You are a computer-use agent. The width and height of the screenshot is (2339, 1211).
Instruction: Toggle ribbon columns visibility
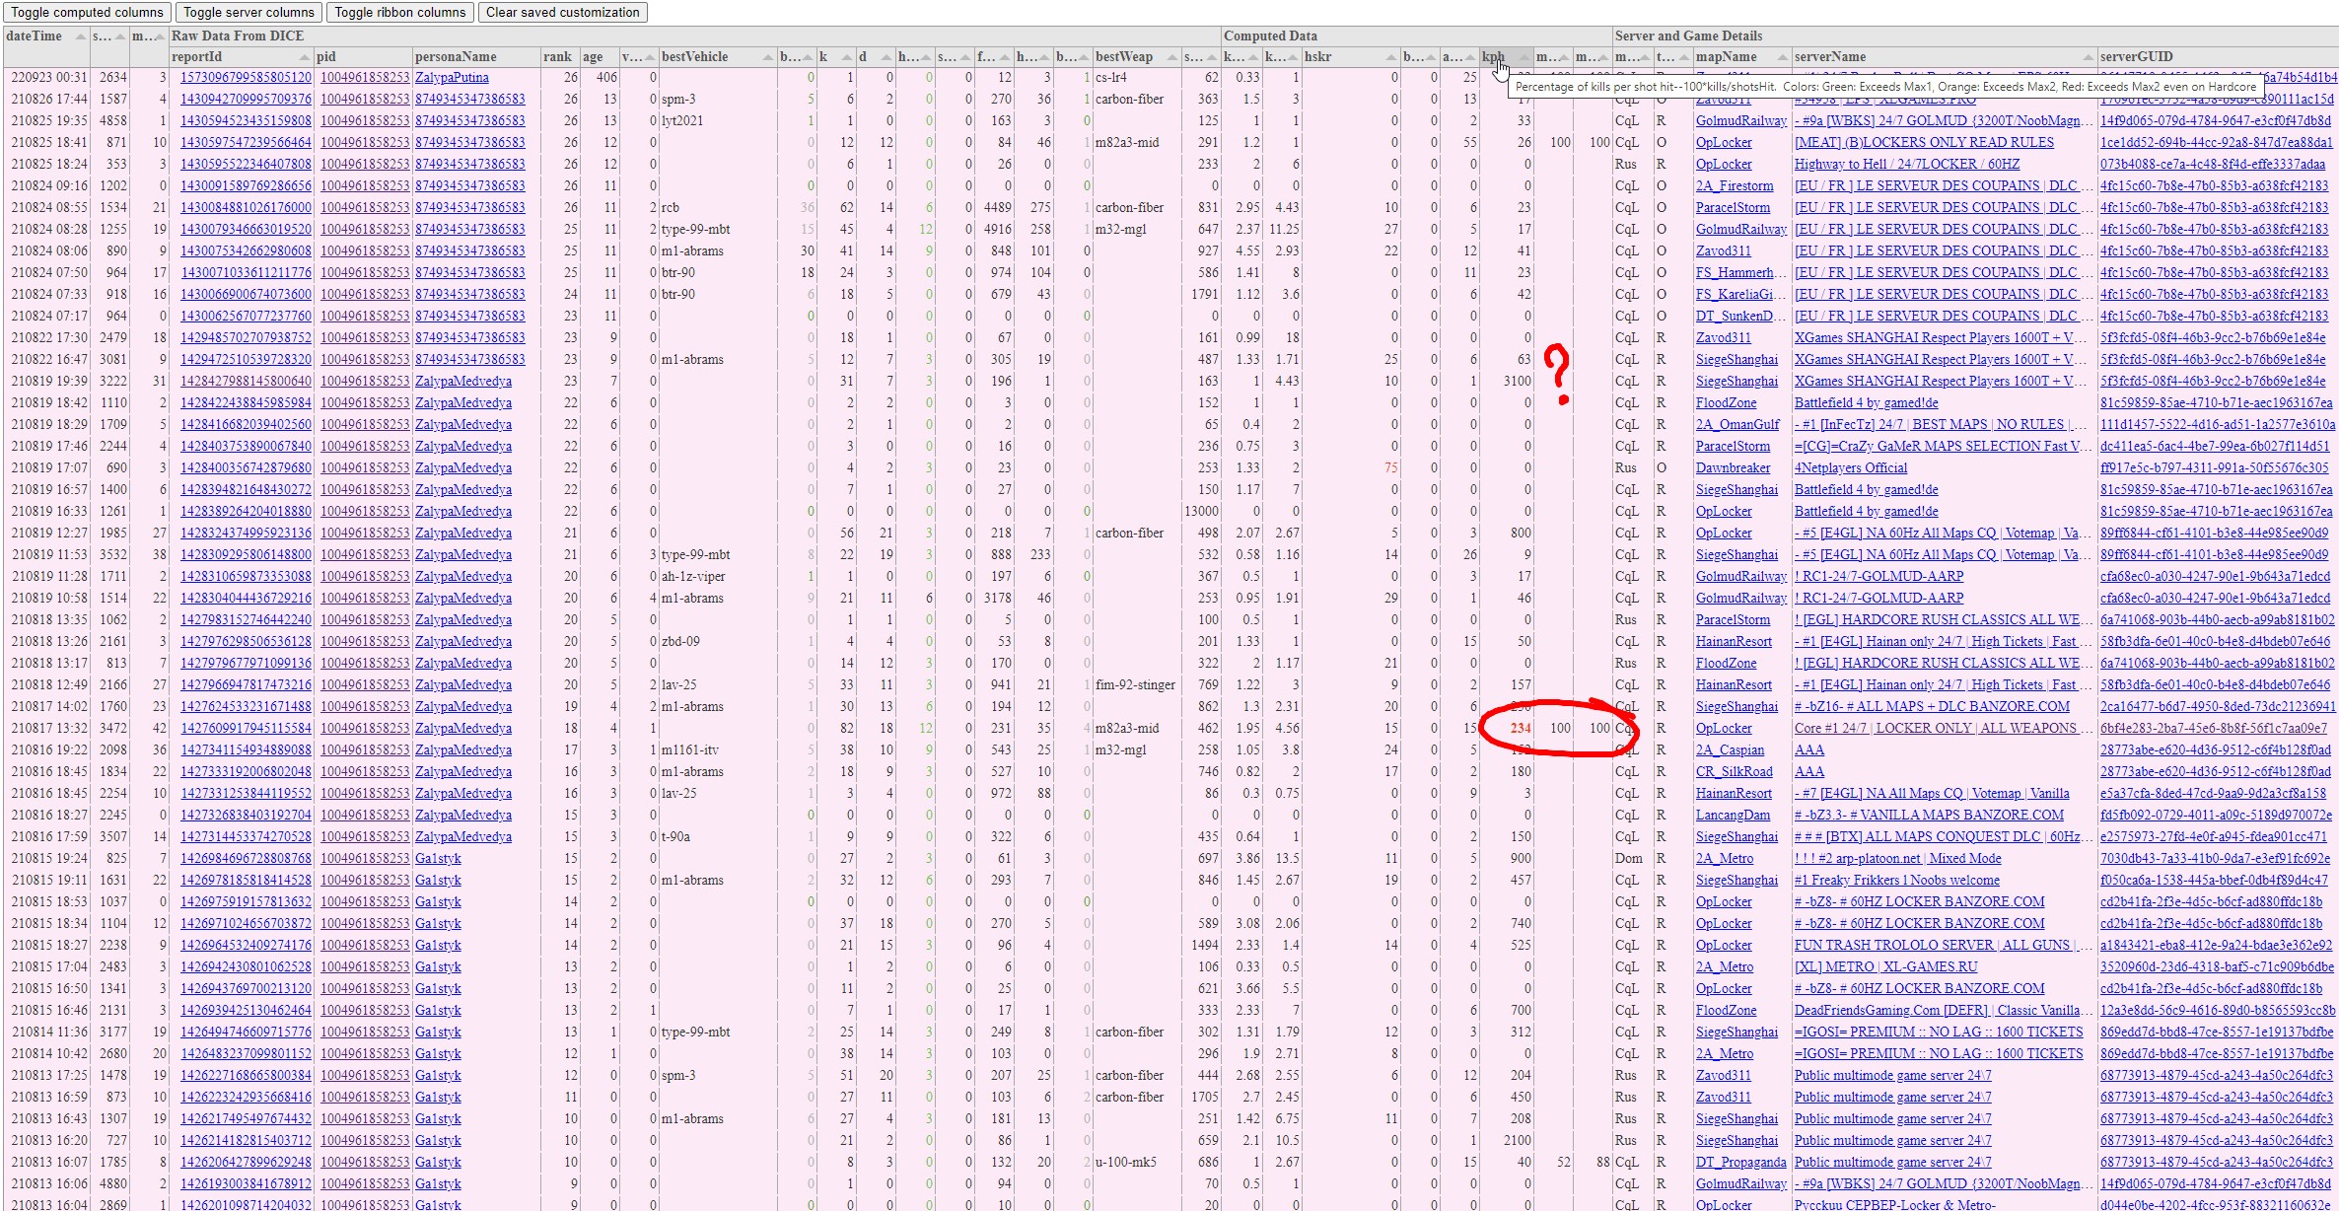click(x=399, y=12)
